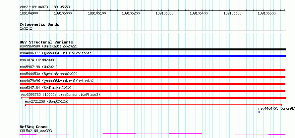Click the nsv4464795 variant label
This screenshot has height=138, width=295.
tap(276, 108)
